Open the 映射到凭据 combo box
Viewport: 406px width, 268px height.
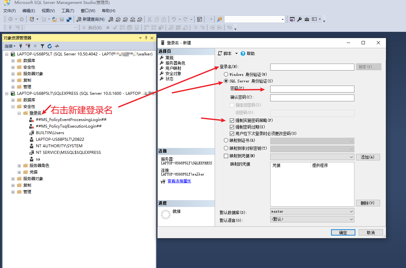coord(312,157)
